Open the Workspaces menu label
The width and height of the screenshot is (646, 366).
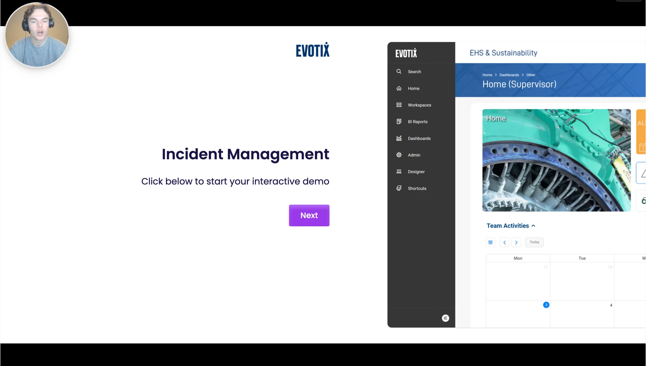419,105
